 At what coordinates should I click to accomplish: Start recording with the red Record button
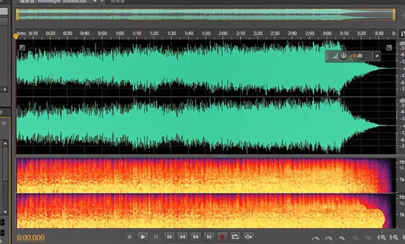(222, 236)
